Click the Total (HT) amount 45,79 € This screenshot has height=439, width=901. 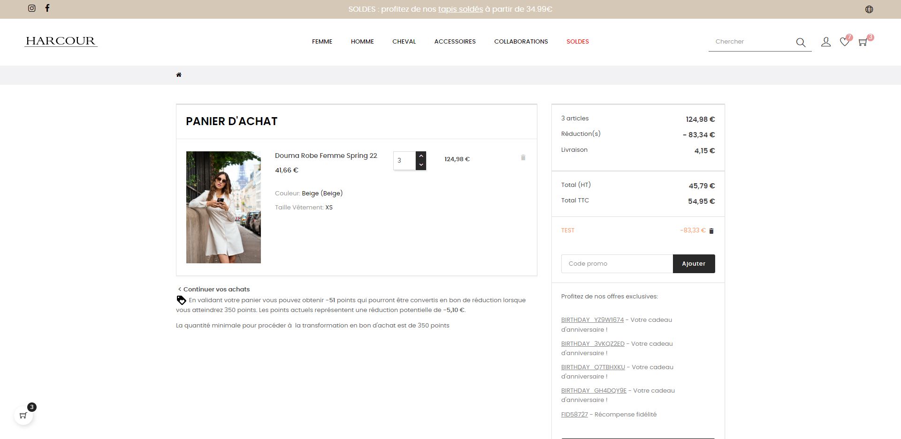[702, 186]
